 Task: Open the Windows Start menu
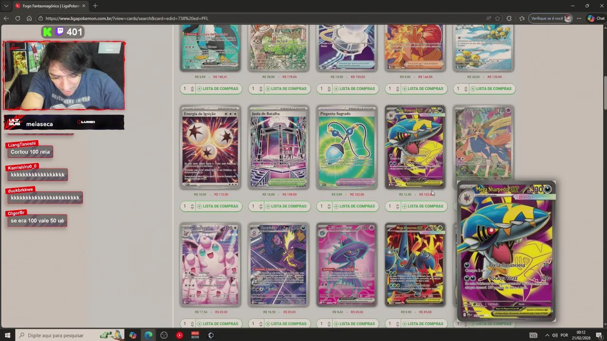8,335
